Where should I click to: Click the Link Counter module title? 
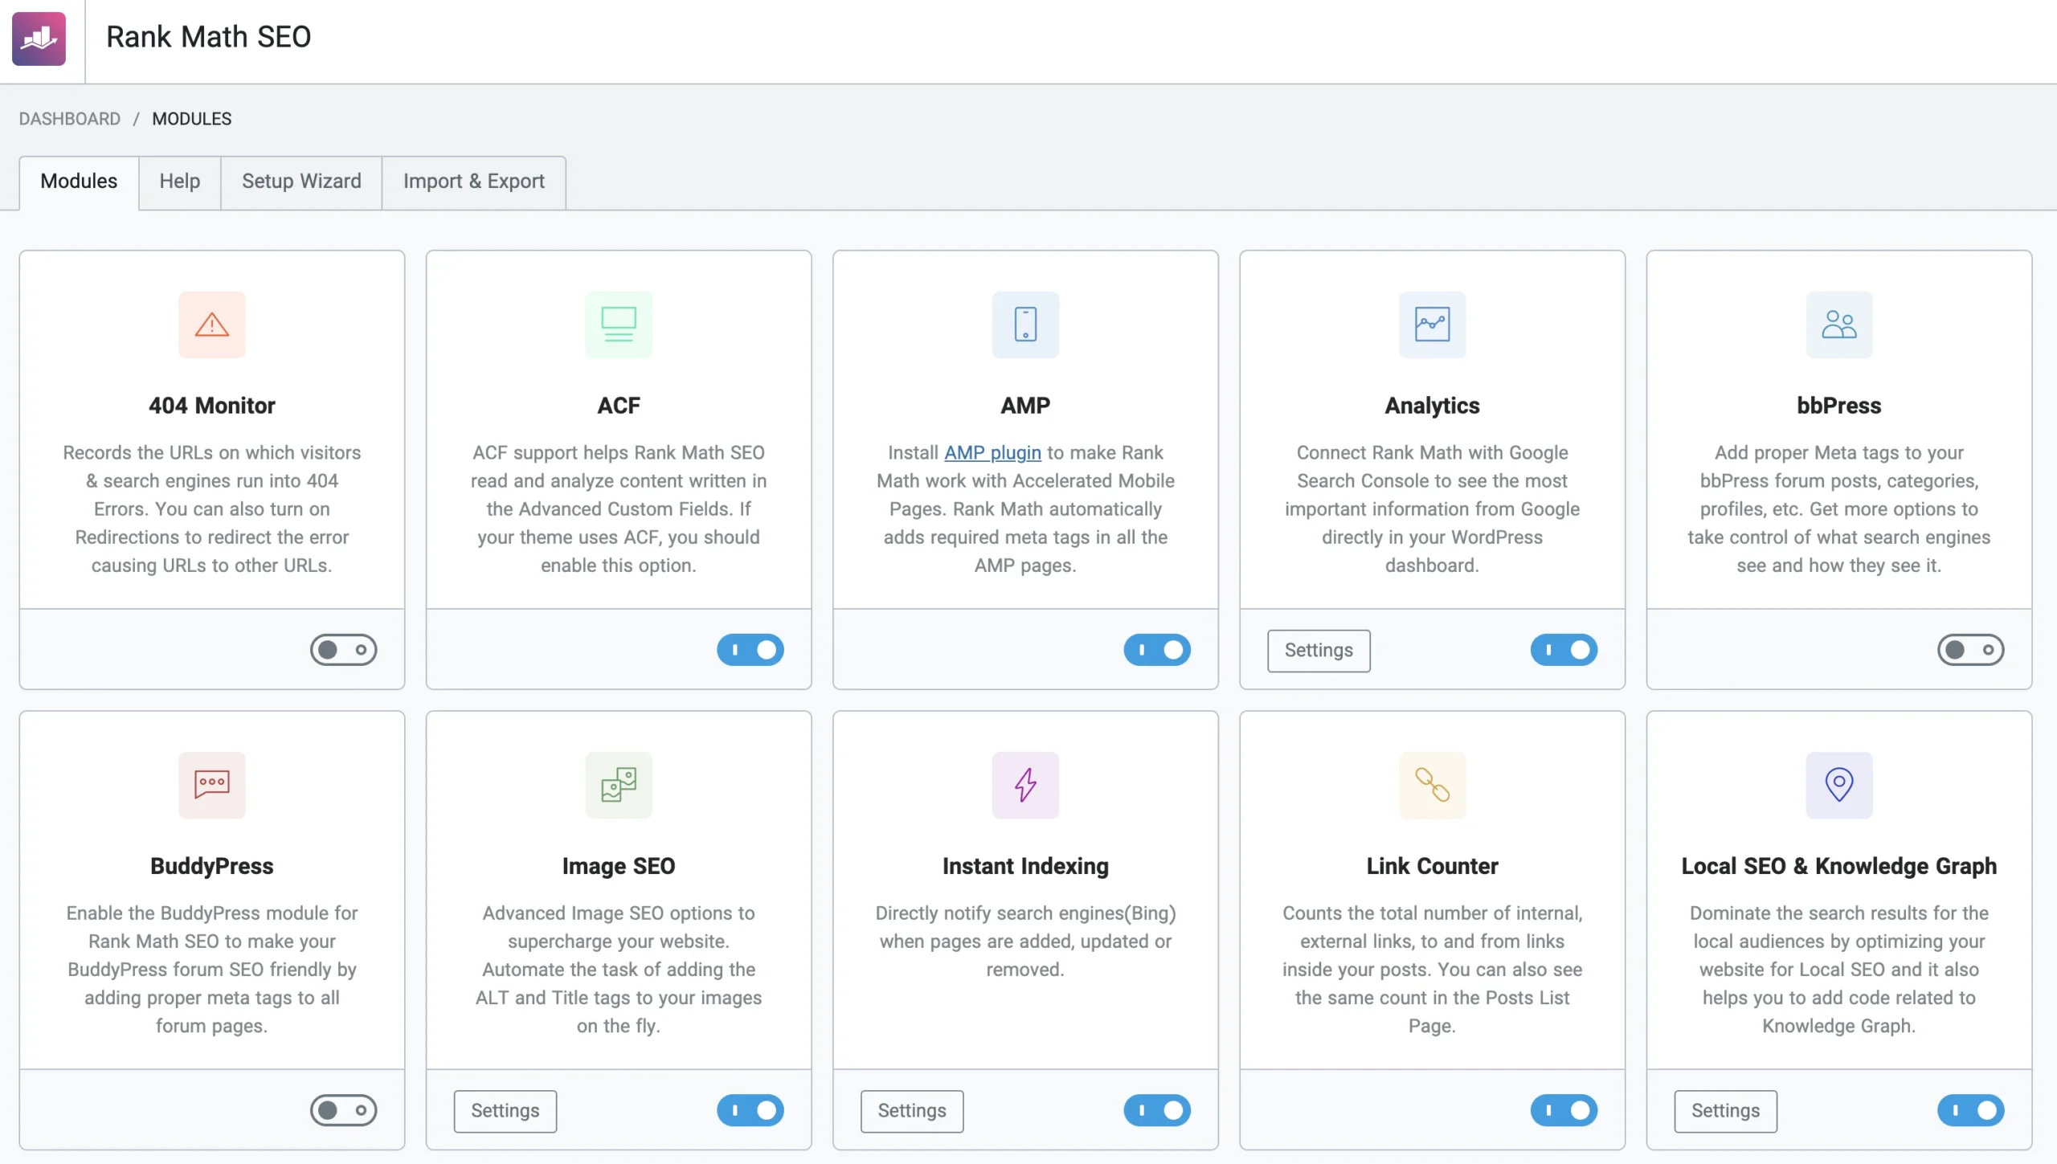pos(1432,866)
